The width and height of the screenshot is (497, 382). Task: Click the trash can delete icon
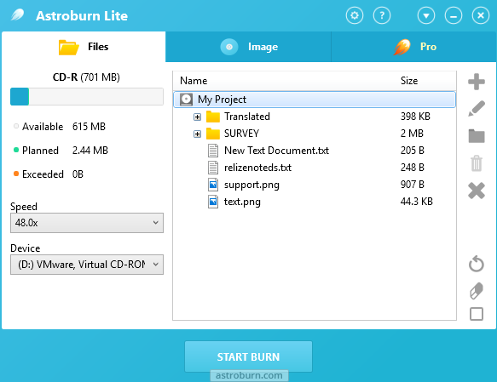click(x=477, y=163)
